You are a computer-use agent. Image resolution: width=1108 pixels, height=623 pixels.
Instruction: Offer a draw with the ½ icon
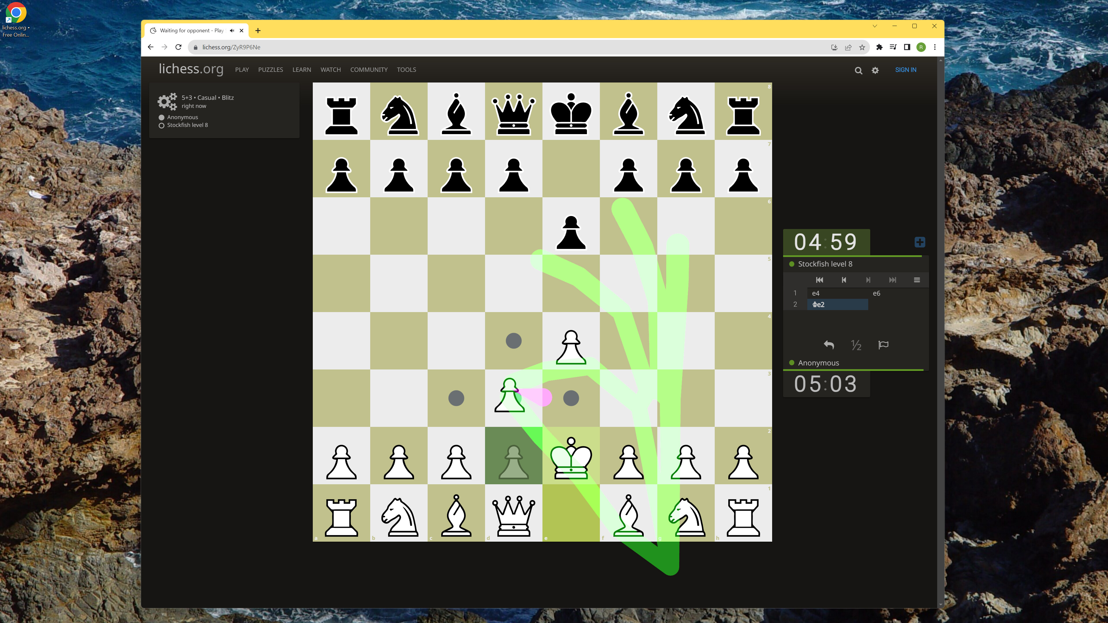click(x=856, y=345)
